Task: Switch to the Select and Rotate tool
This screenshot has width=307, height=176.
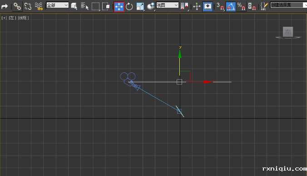Action: click(x=129, y=7)
